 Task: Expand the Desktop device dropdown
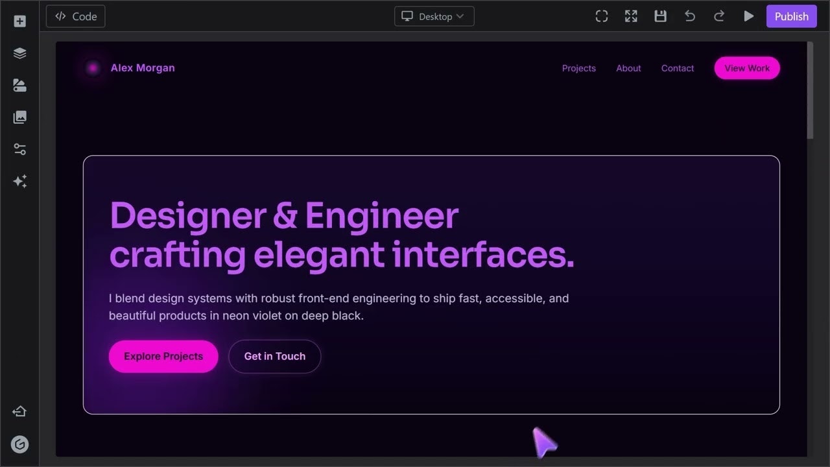[434, 16]
